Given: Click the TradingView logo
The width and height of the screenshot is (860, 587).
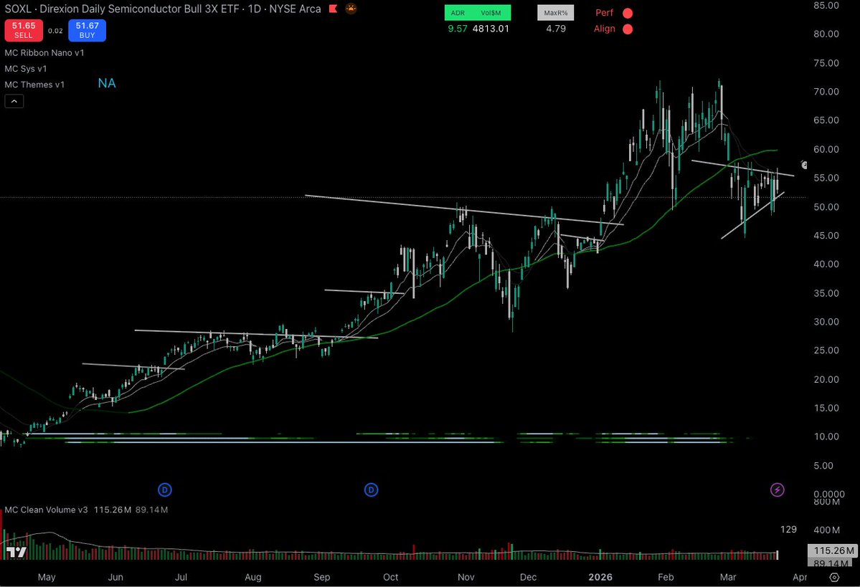Looking at the screenshot, I should pos(16,552).
